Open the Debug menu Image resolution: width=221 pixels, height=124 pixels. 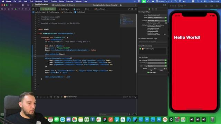tap(61, 1)
